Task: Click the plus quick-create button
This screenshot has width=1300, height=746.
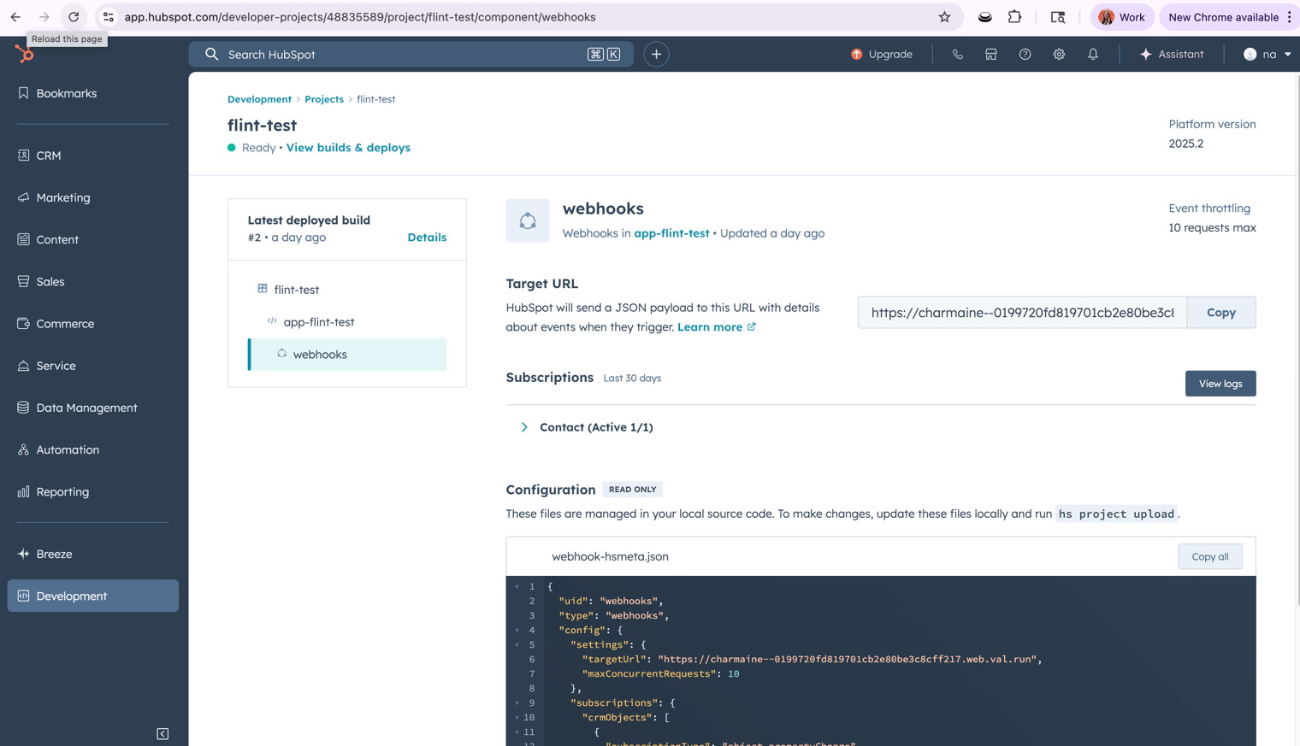Action: [x=656, y=54]
